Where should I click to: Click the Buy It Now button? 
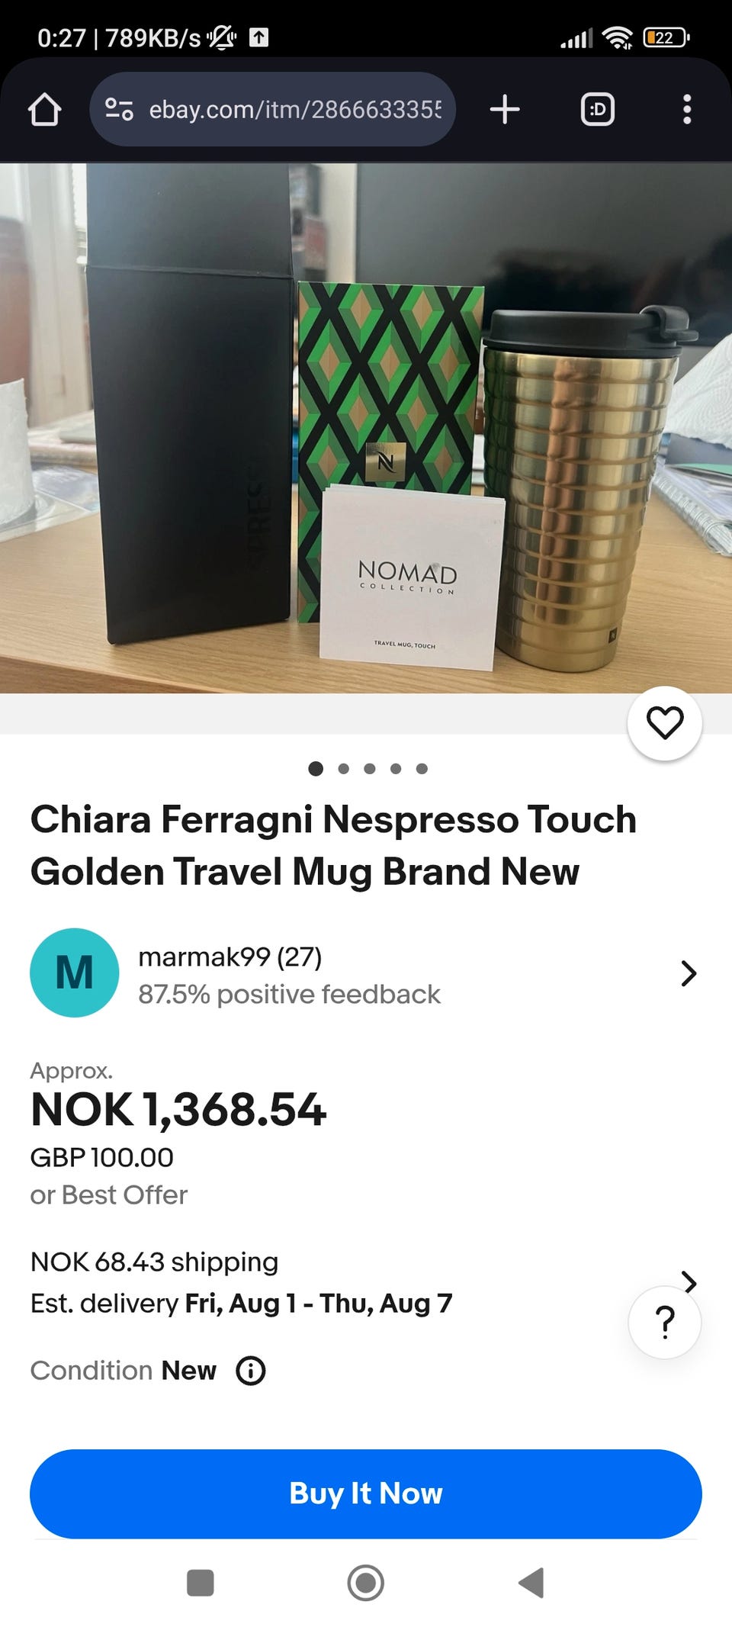(366, 1494)
